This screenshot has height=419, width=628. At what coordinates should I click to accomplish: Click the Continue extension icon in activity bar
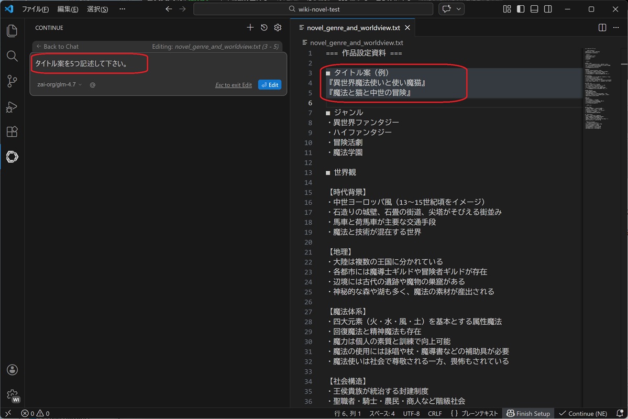tap(12, 157)
